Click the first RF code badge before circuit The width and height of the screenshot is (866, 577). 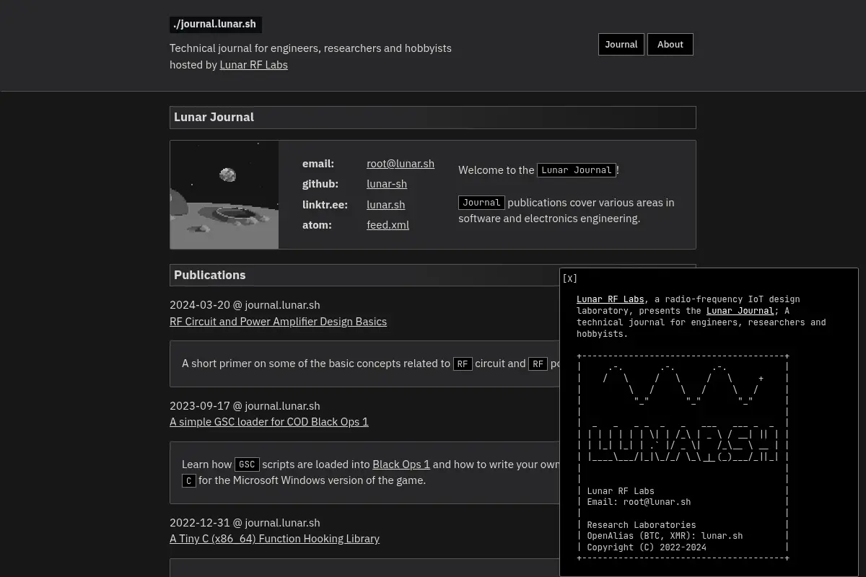pyautogui.click(x=463, y=364)
